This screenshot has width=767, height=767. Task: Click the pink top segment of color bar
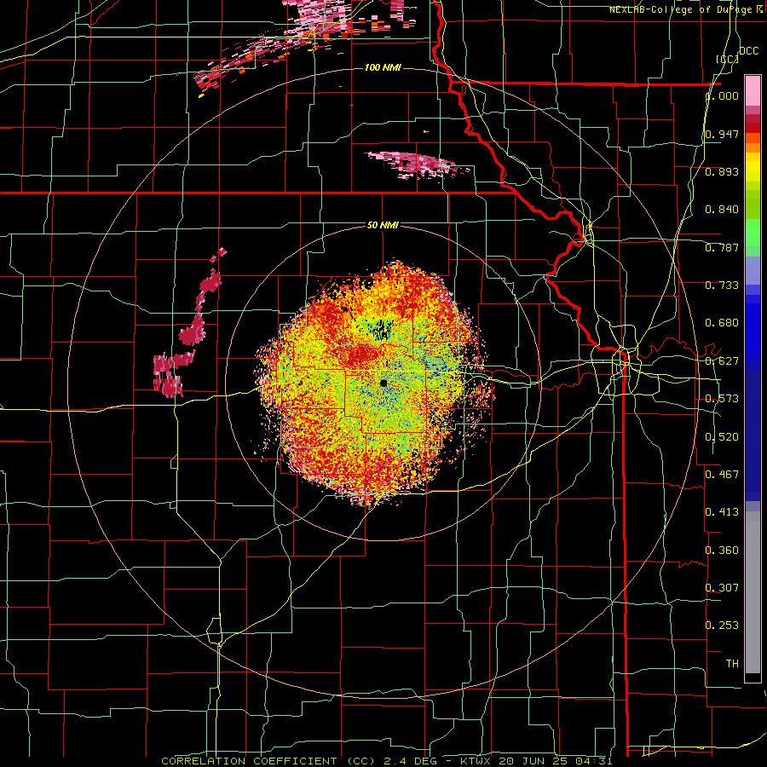753,90
